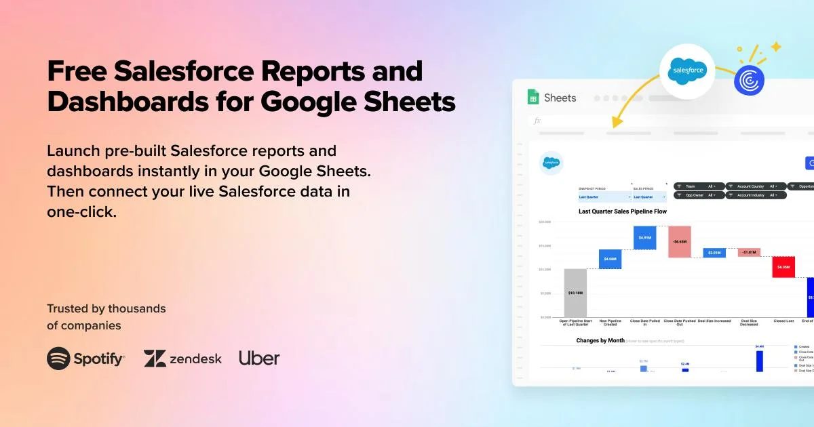Click the blue button at the sheet's right edge

pos(809,163)
